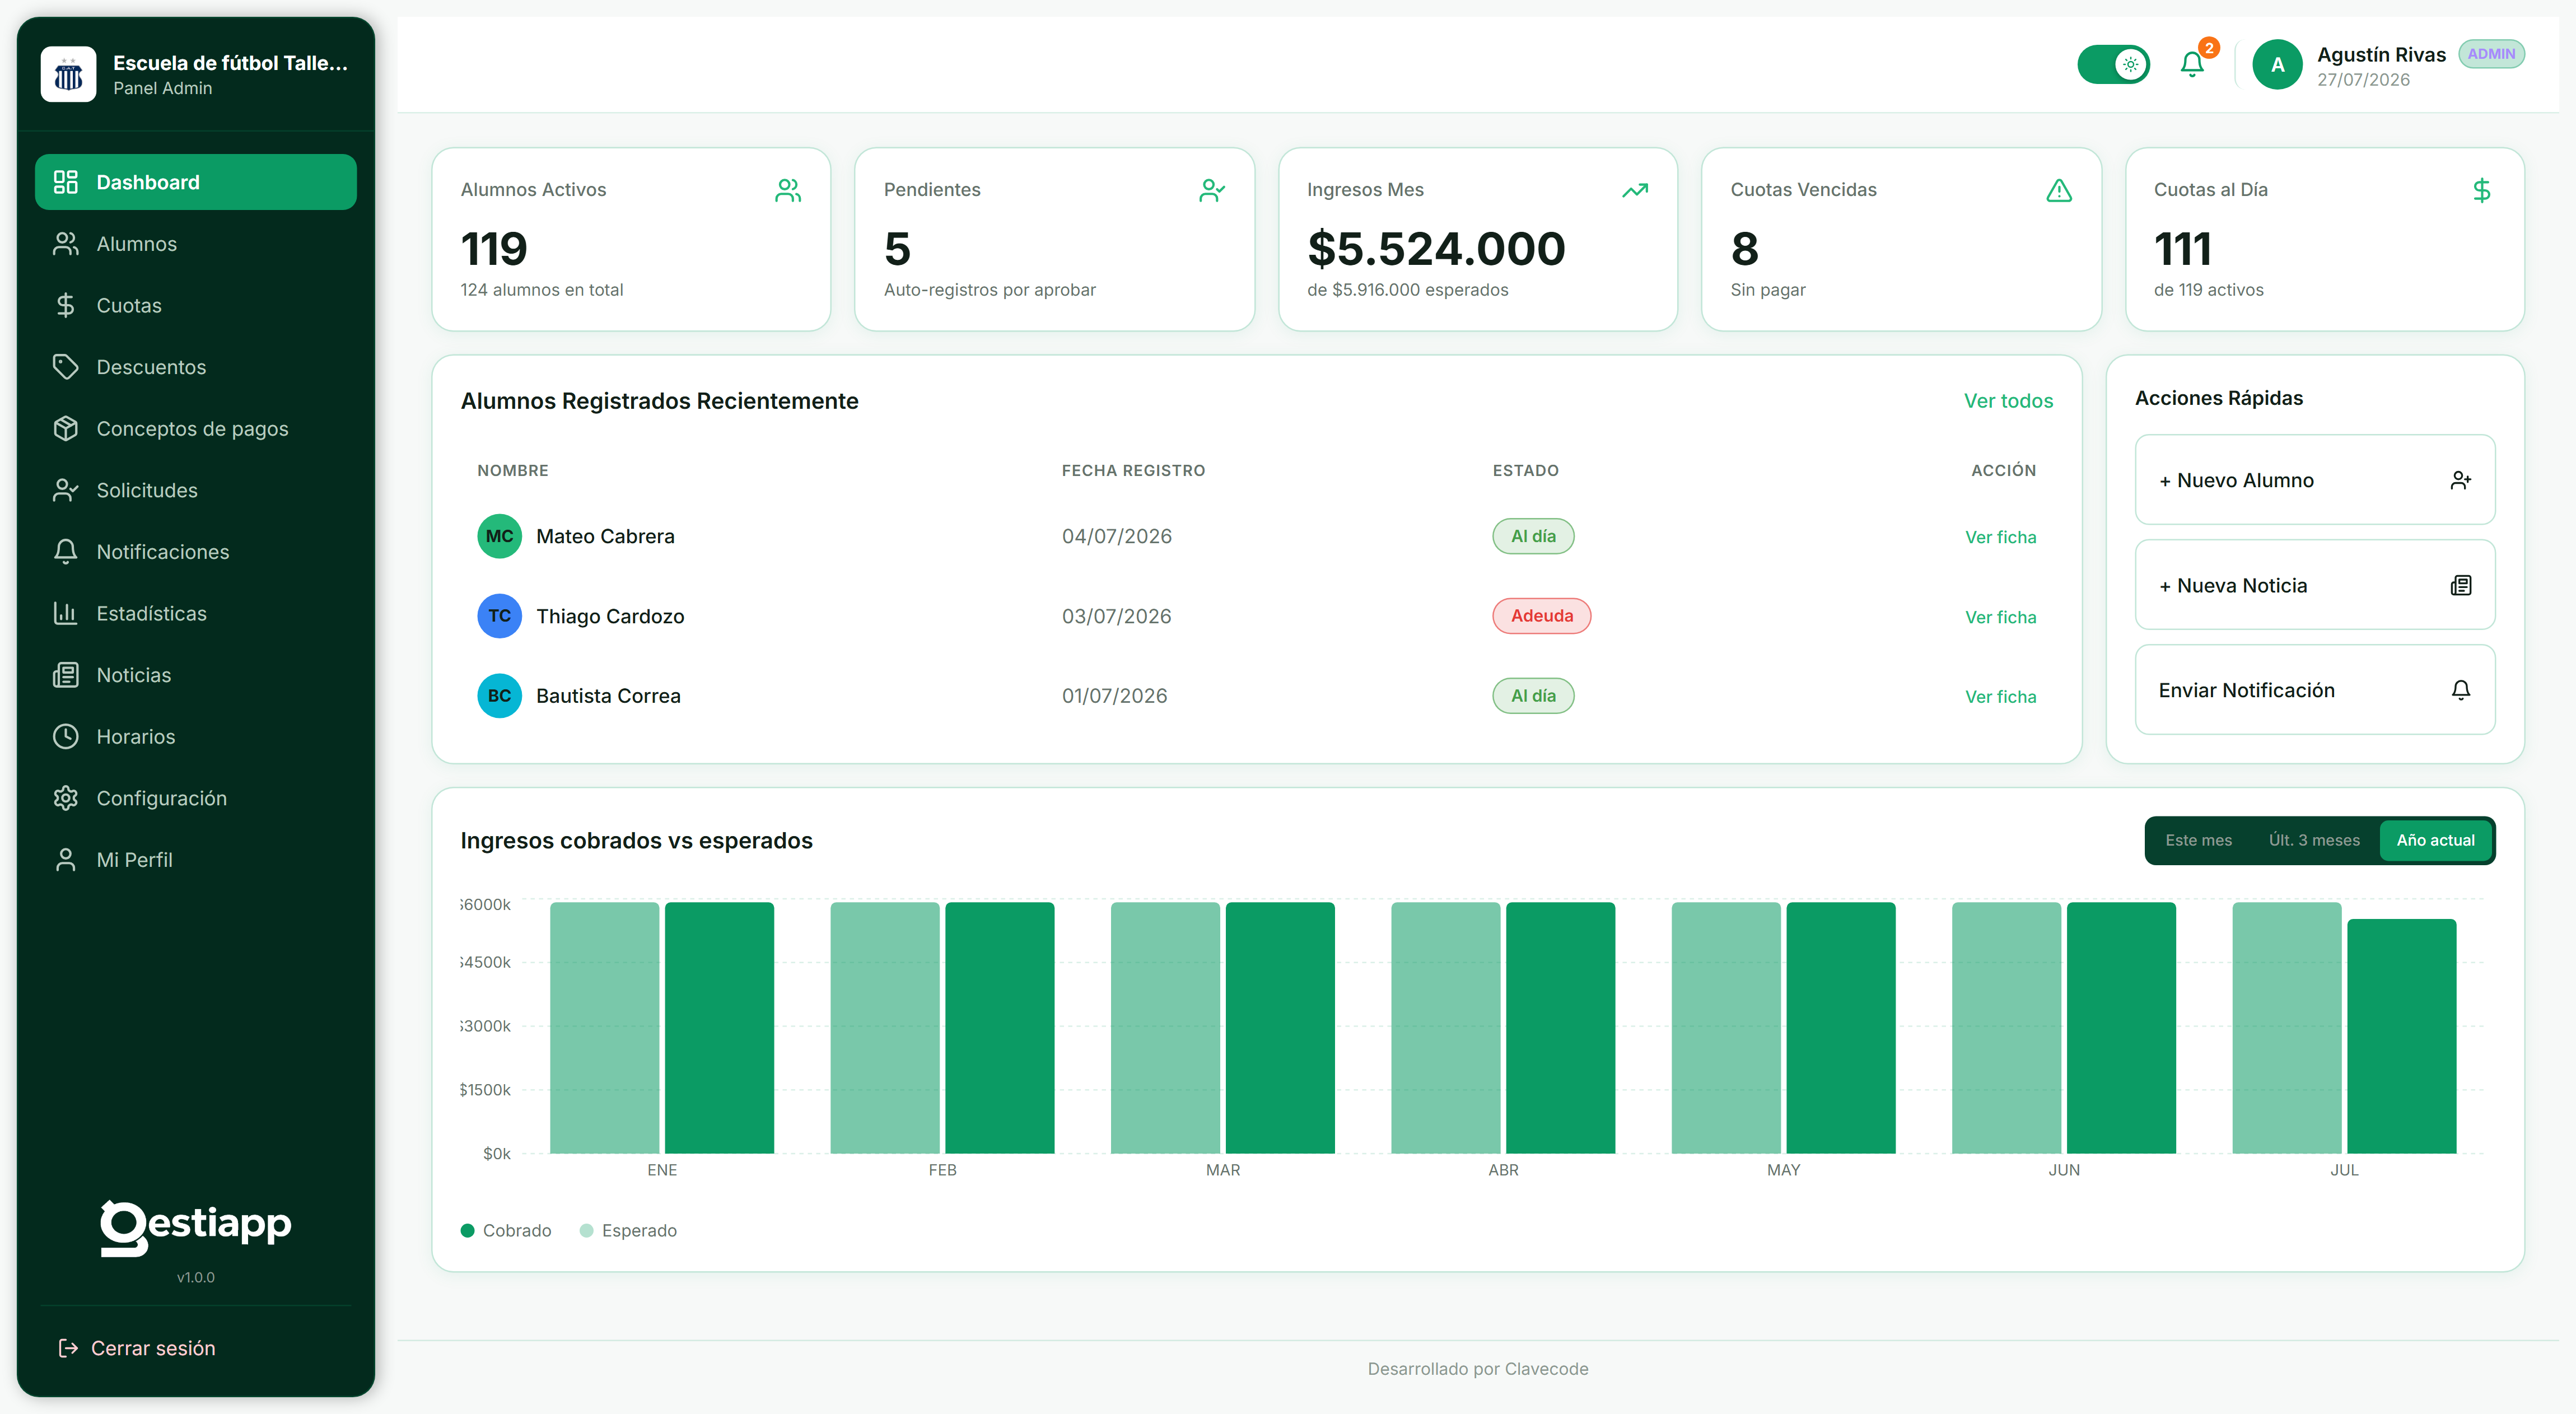Click the JUL Cobrado bar in chart
The height and width of the screenshot is (1414, 2576).
pos(2401,1036)
